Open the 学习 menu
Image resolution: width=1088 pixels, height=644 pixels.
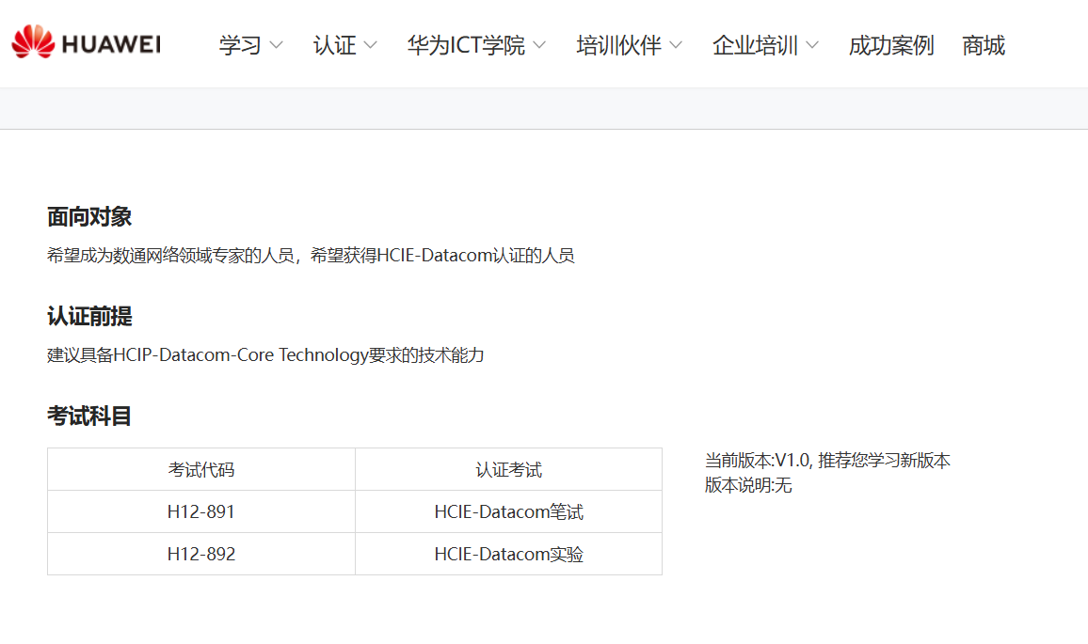(x=240, y=46)
